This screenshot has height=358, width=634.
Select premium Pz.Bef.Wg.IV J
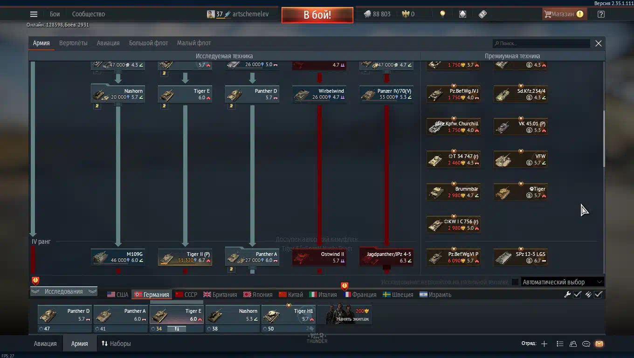454,94
